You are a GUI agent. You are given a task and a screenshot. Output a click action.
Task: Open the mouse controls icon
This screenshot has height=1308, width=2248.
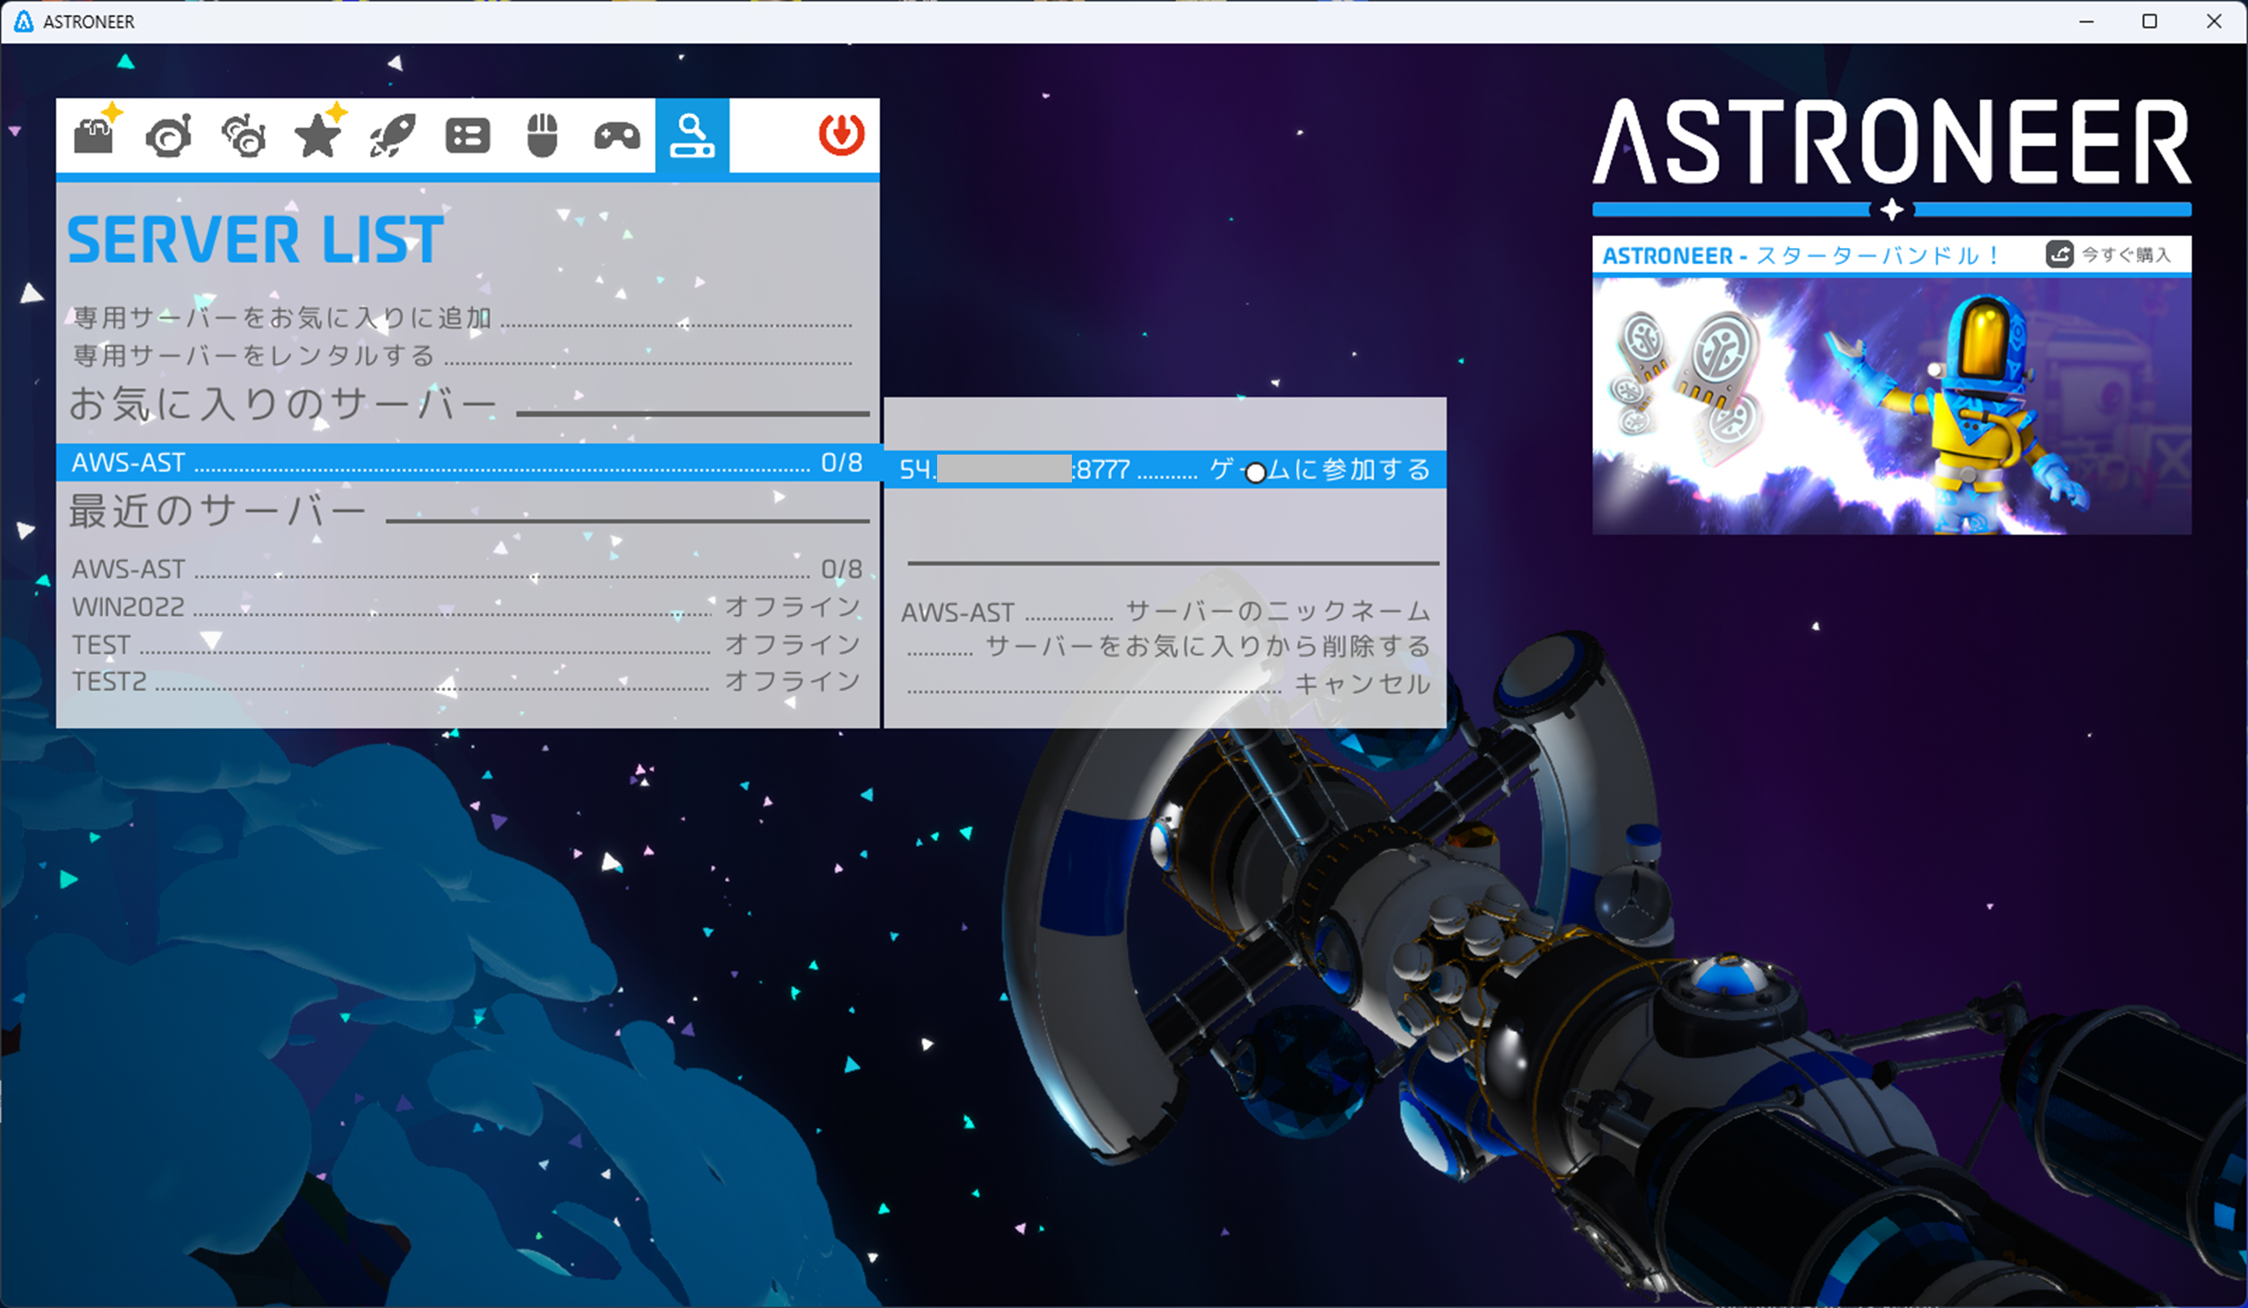(x=542, y=136)
